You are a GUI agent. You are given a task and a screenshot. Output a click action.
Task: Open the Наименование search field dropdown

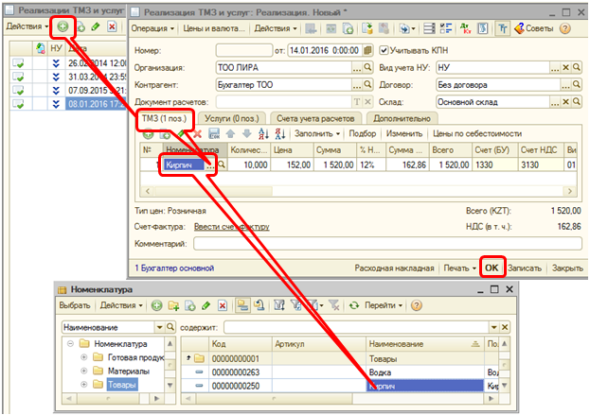click(x=159, y=327)
